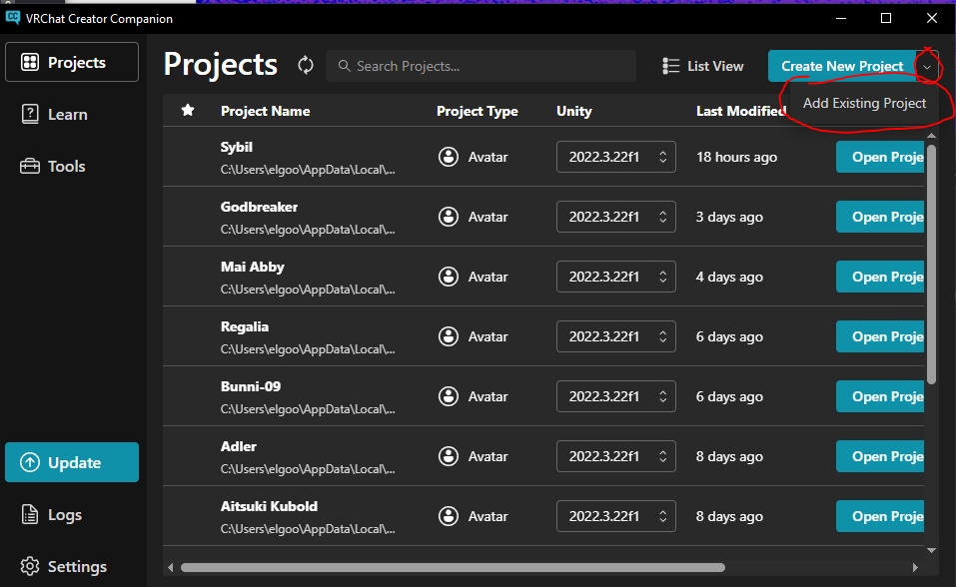Switch to List View
Screen dimensions: 956x587
click(x=703, y=66)
